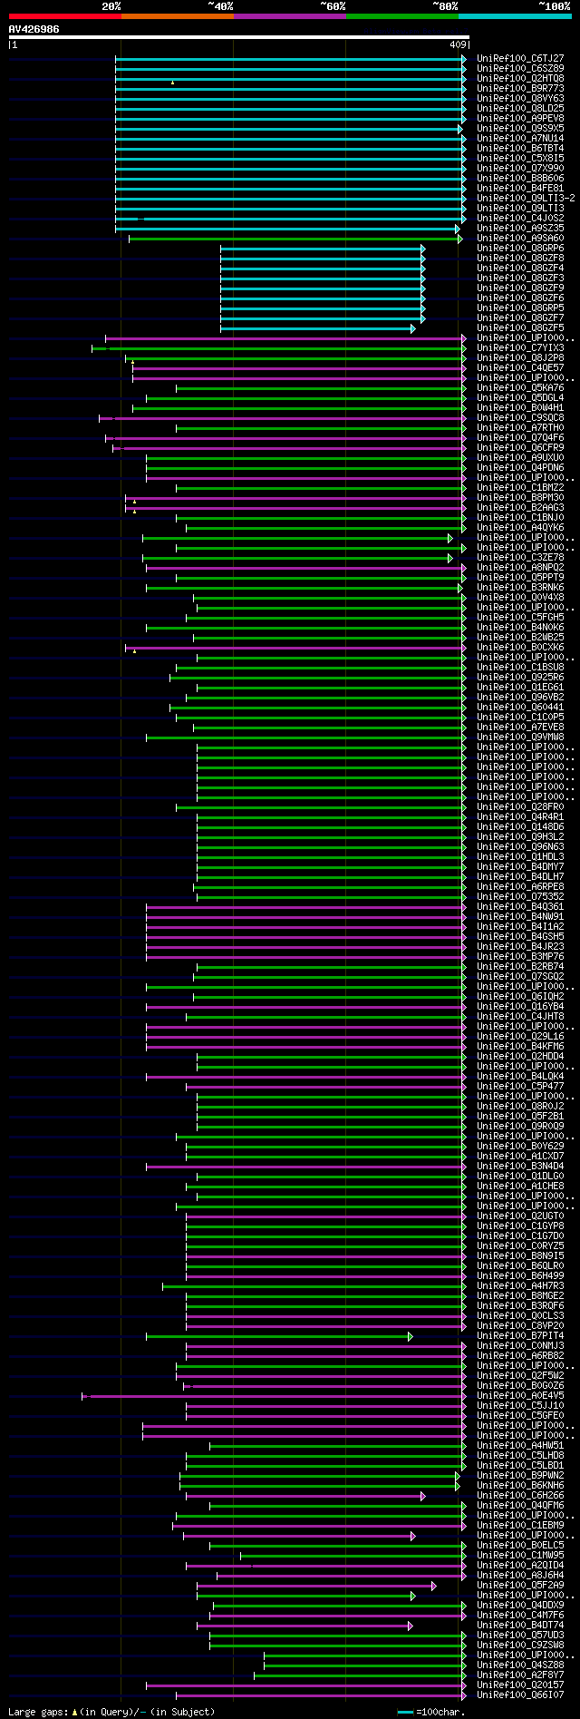
Task: Click the purple ~60% identity legend segment
Action: click(x=290, y=16)
